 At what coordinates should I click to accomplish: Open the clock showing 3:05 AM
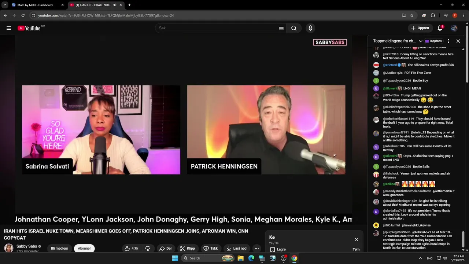coord(459,256)
